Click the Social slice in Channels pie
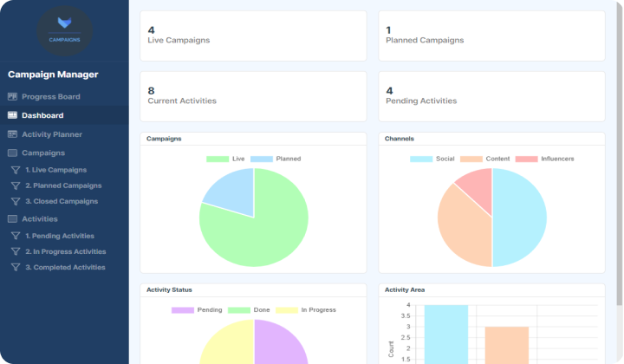This screenshot has width=624, height=364. click(519, 218)
